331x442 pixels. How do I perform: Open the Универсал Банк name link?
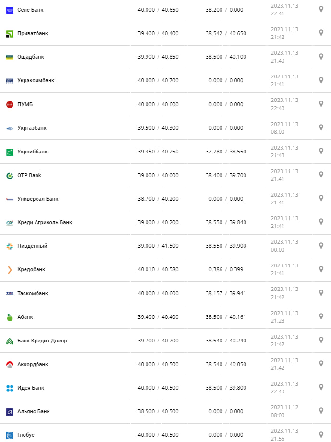(38, 199)
